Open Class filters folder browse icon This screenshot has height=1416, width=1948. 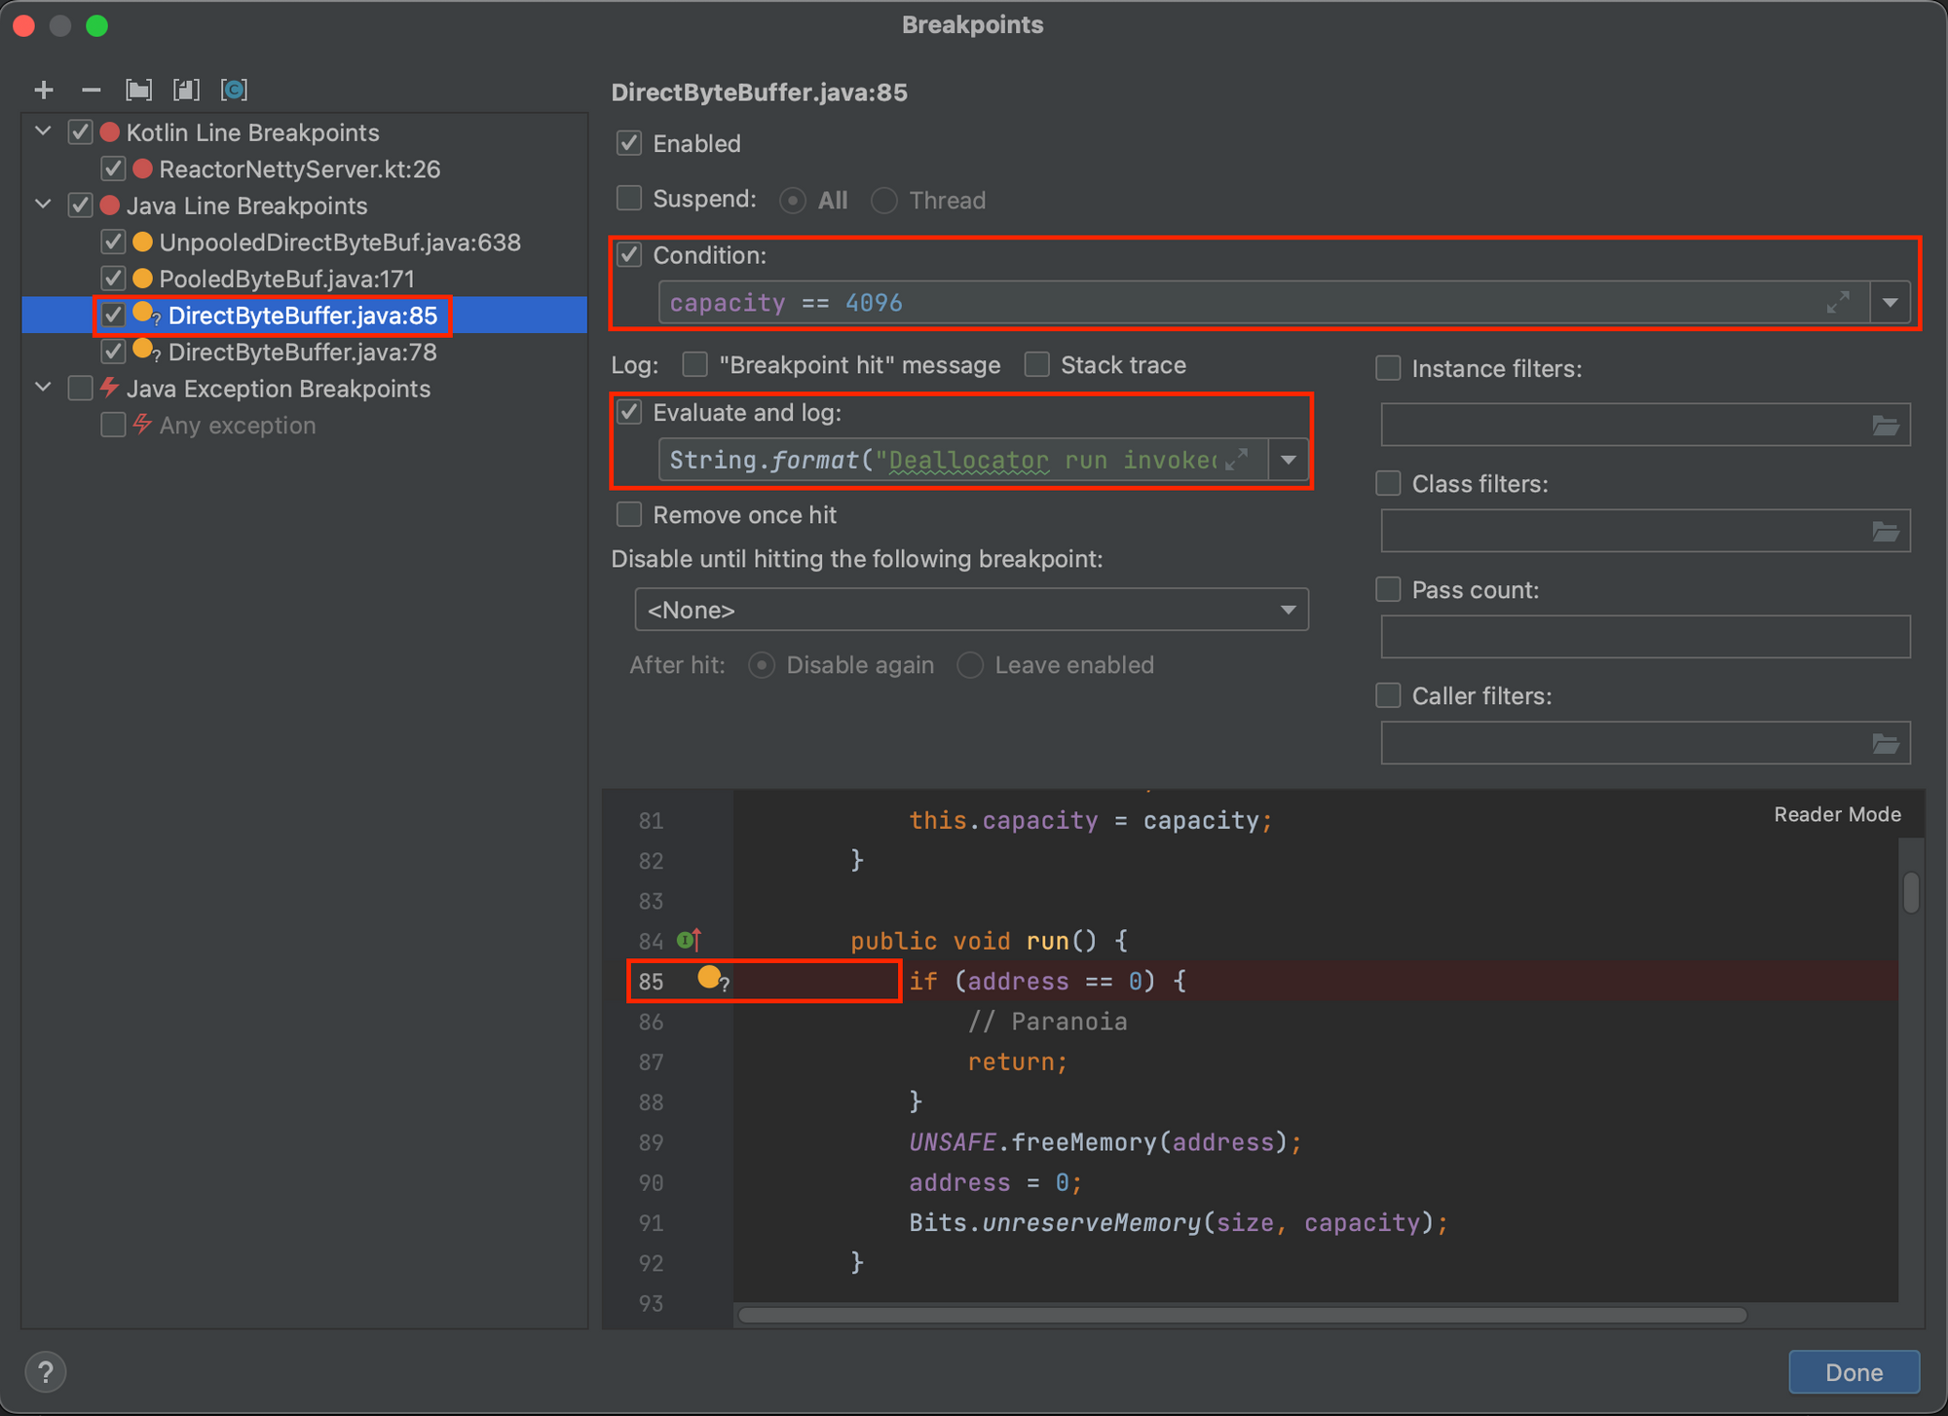(1885, 532)
